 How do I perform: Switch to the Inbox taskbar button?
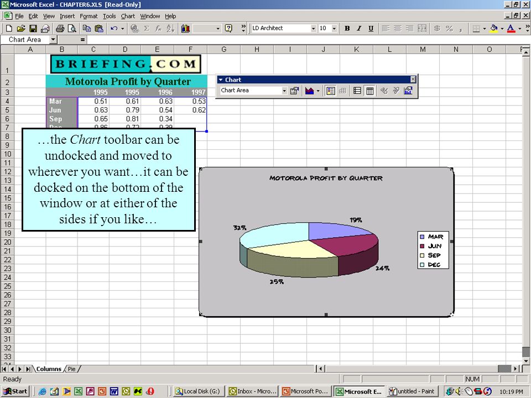click(x=252, y=391)
